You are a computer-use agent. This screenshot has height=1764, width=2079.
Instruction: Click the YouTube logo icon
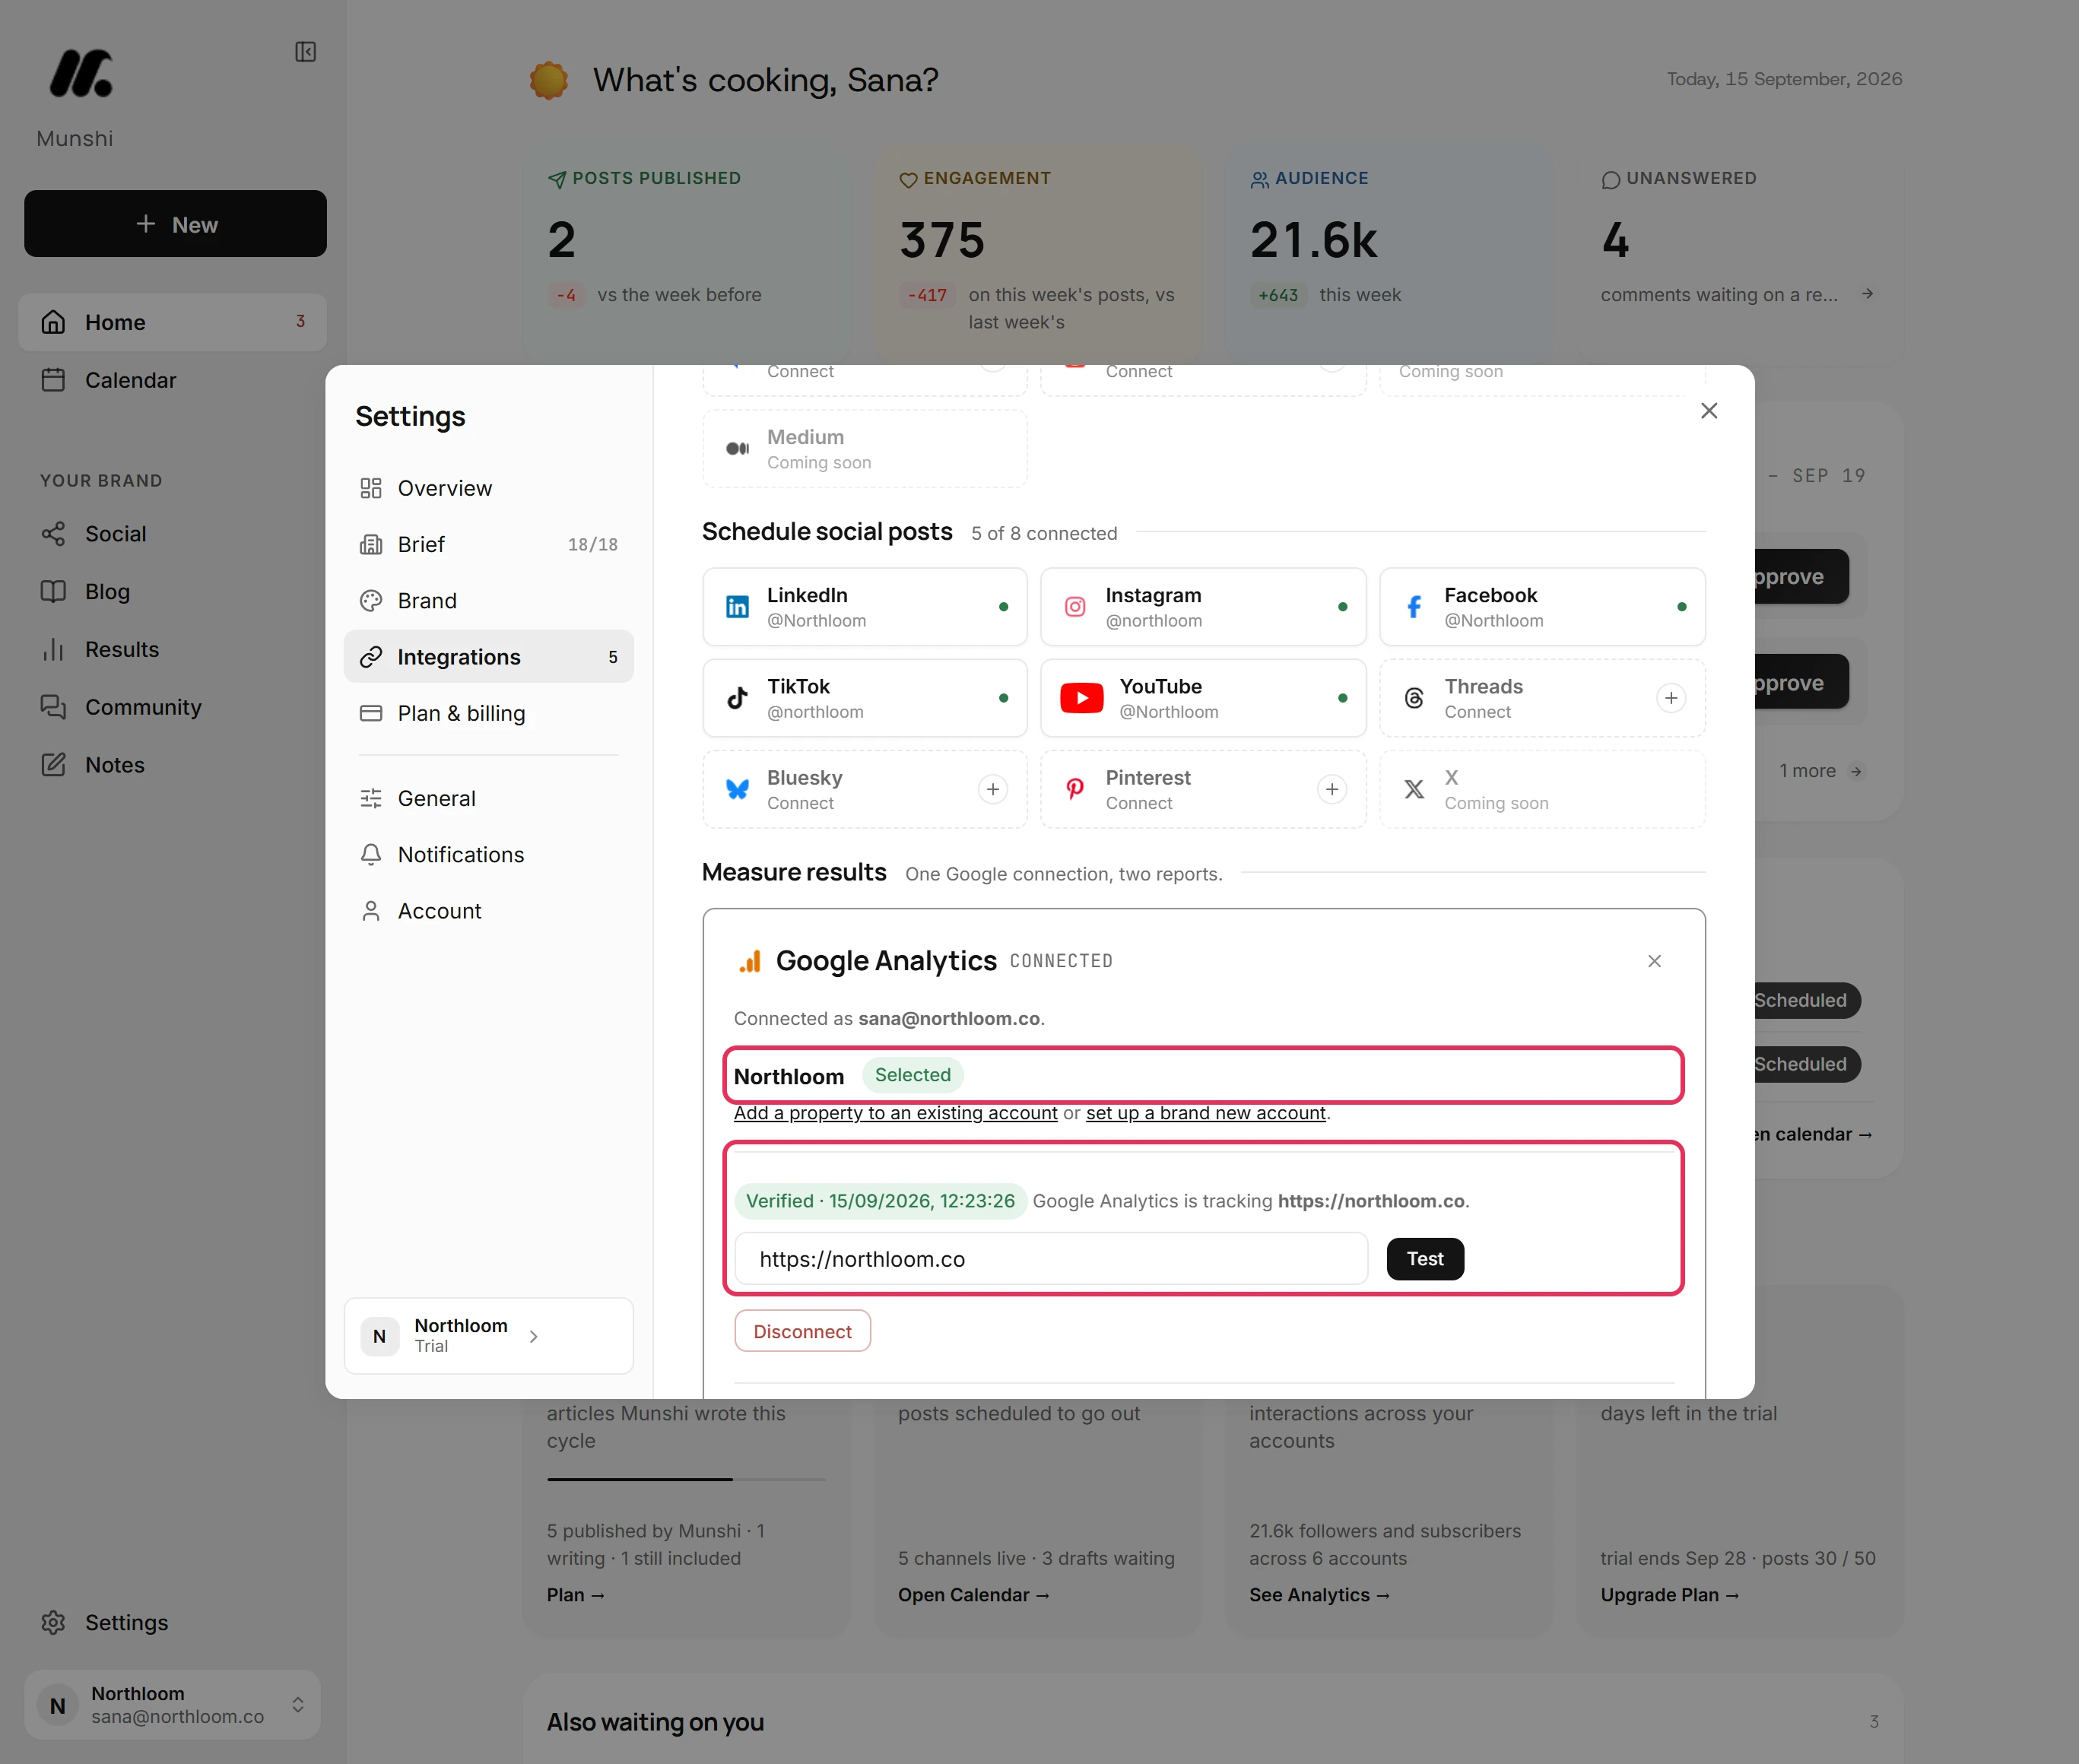1082,698
